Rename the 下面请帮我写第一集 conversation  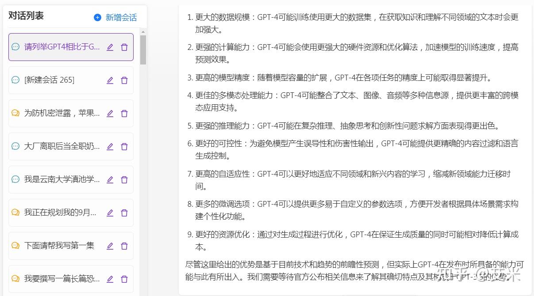110,246
